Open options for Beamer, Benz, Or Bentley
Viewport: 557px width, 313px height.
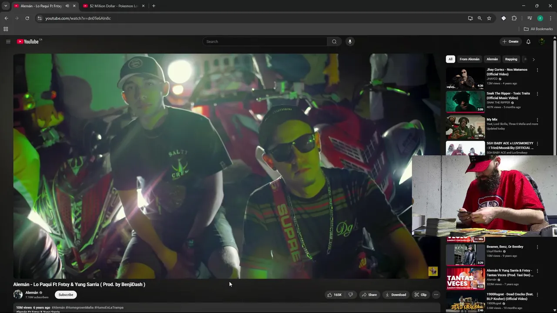(537, 247)
